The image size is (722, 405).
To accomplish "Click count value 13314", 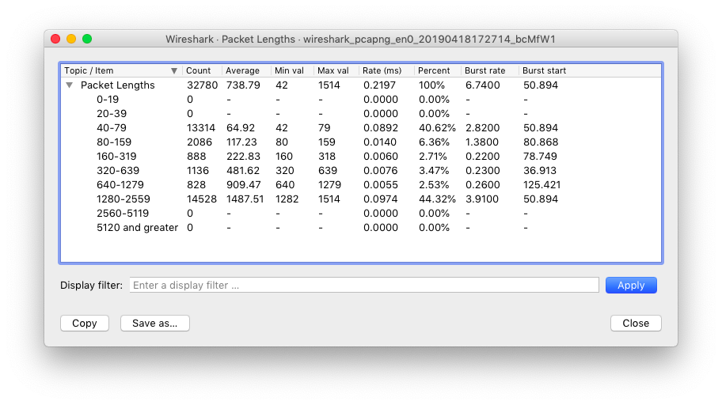I will click(x=201, y=128).
